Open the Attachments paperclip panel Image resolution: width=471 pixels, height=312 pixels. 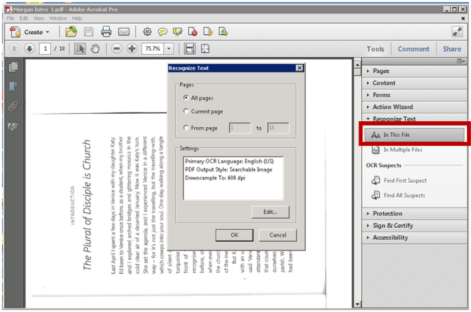pos(13,106)
